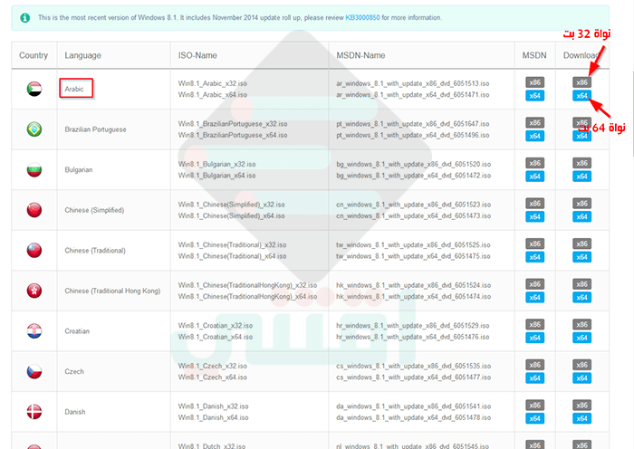
Task: Open MSDN x86 entry for Arabic
Action: click(x=535, y=82)
